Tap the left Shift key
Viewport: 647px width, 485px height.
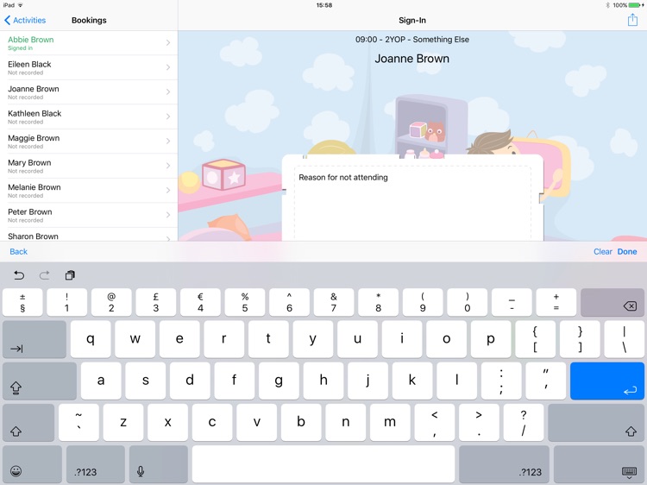tap(28, 423)
